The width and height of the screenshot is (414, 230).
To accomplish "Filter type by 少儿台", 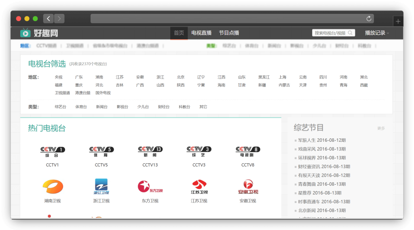I will click(x=143, y=107).
